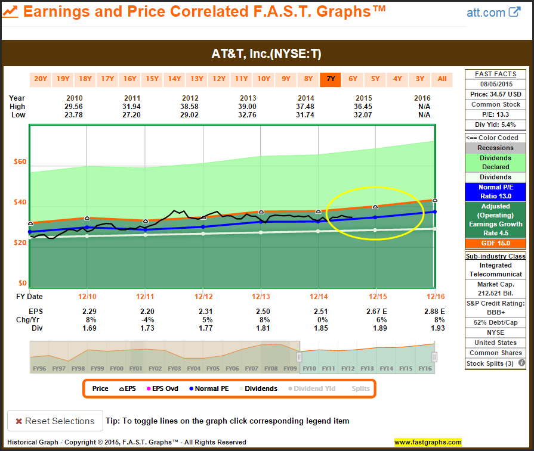This screenshot has height=451, width=534.
Task: Visit the www.fastgraphs.com link
Action: coord(428,442)
